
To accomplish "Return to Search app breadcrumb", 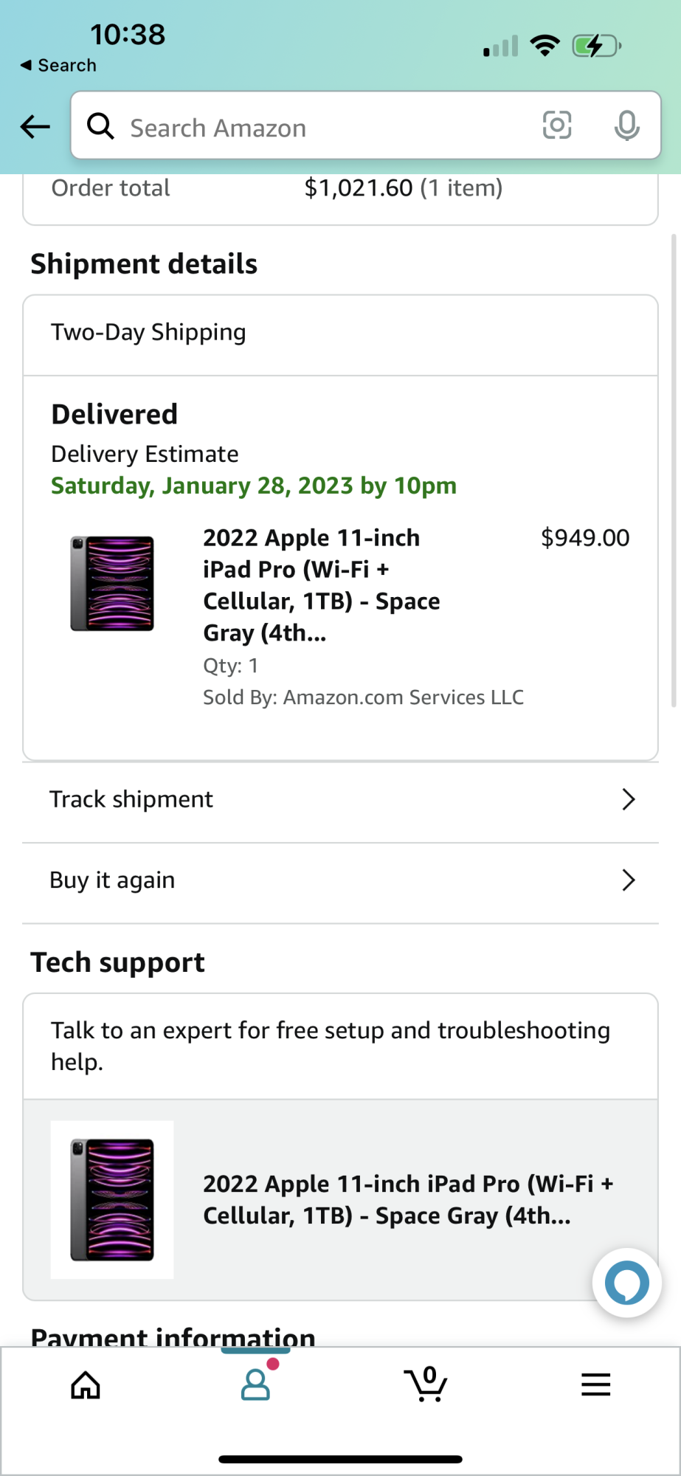I will (59, 66).
